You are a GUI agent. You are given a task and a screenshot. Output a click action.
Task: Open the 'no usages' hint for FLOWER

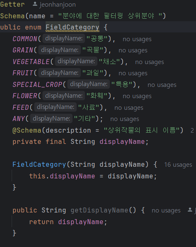click(137, 96)
